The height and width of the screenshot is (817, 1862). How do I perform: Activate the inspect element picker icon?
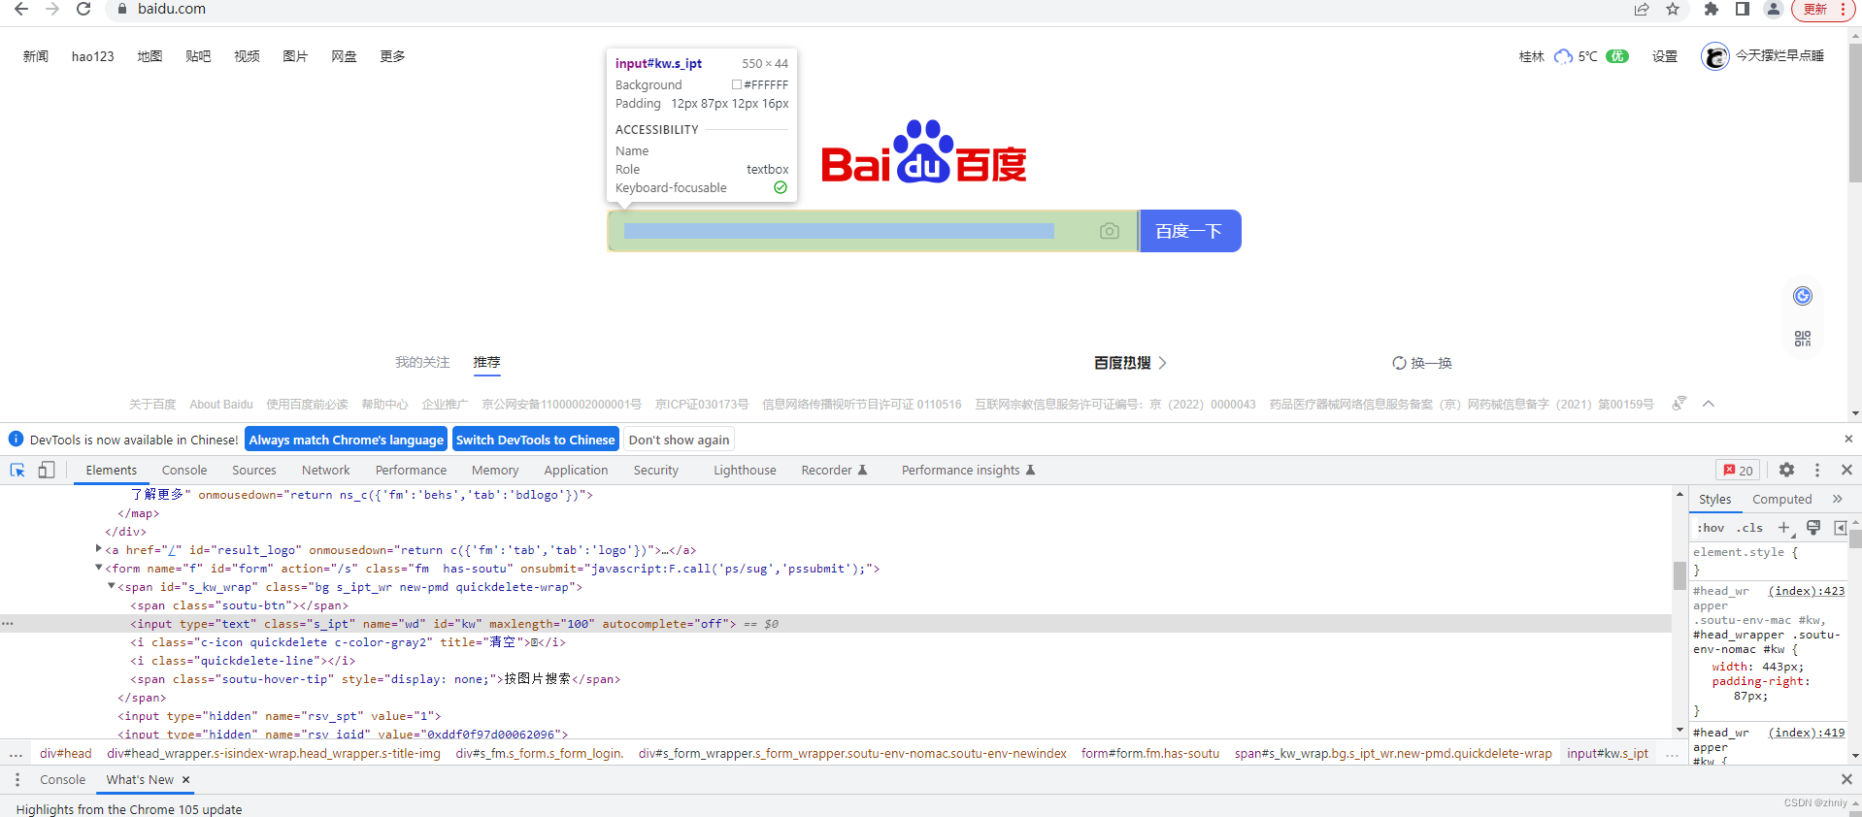[17, 470]
